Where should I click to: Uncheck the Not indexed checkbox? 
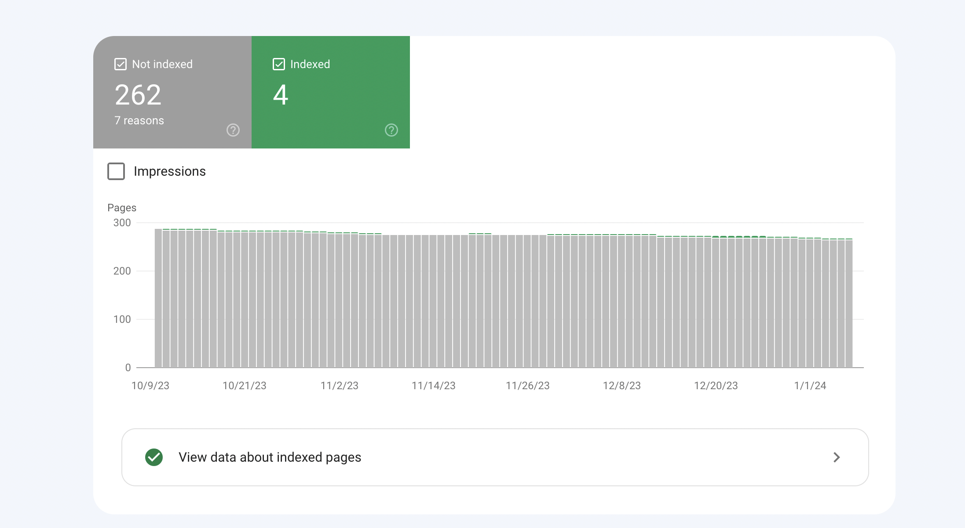121,64
